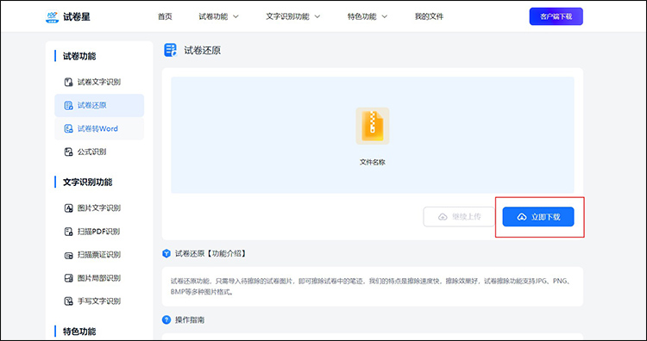Select 扫描PDF识别 in the sidebar

click(x=99, y=232)
